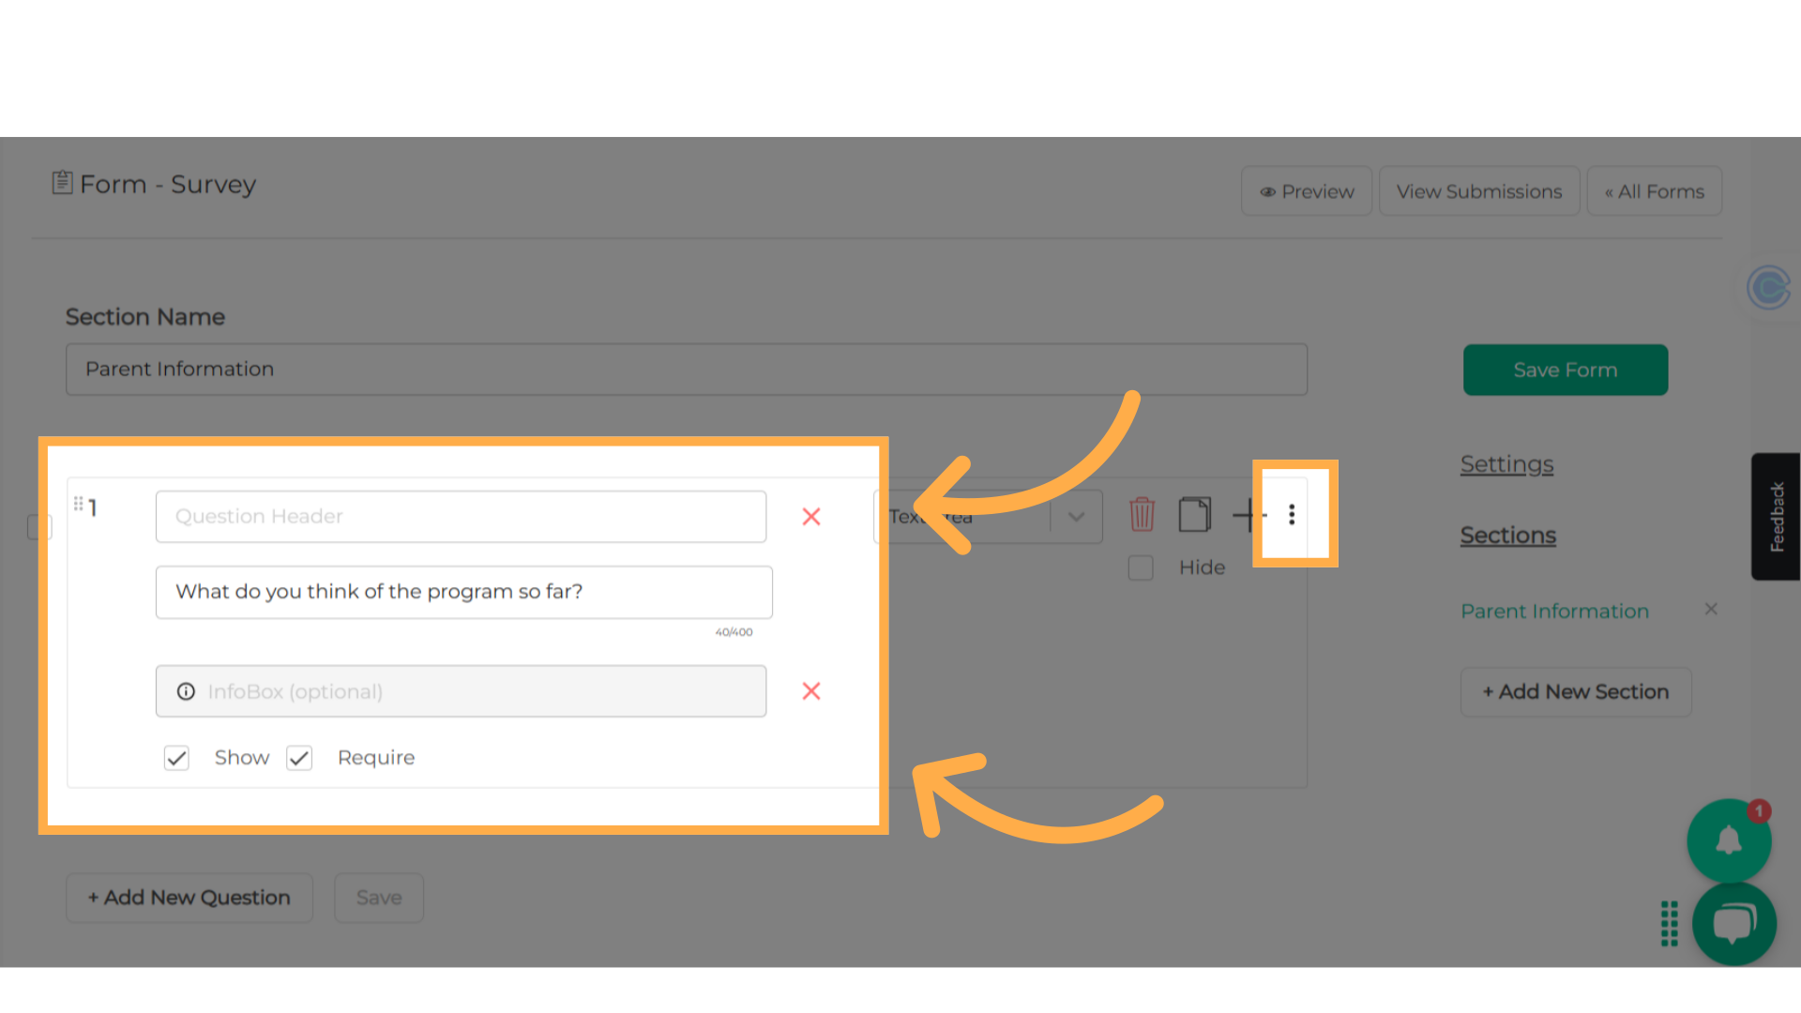Open the notifications bell

(x=1729, y=841)
